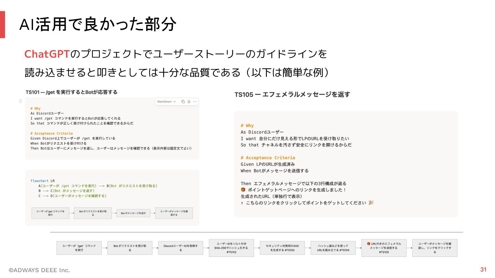Click line 'I want 自分にだけ見える形でLPのURLを受け取りたい'
495x278 pixels.
coord(295,138)
